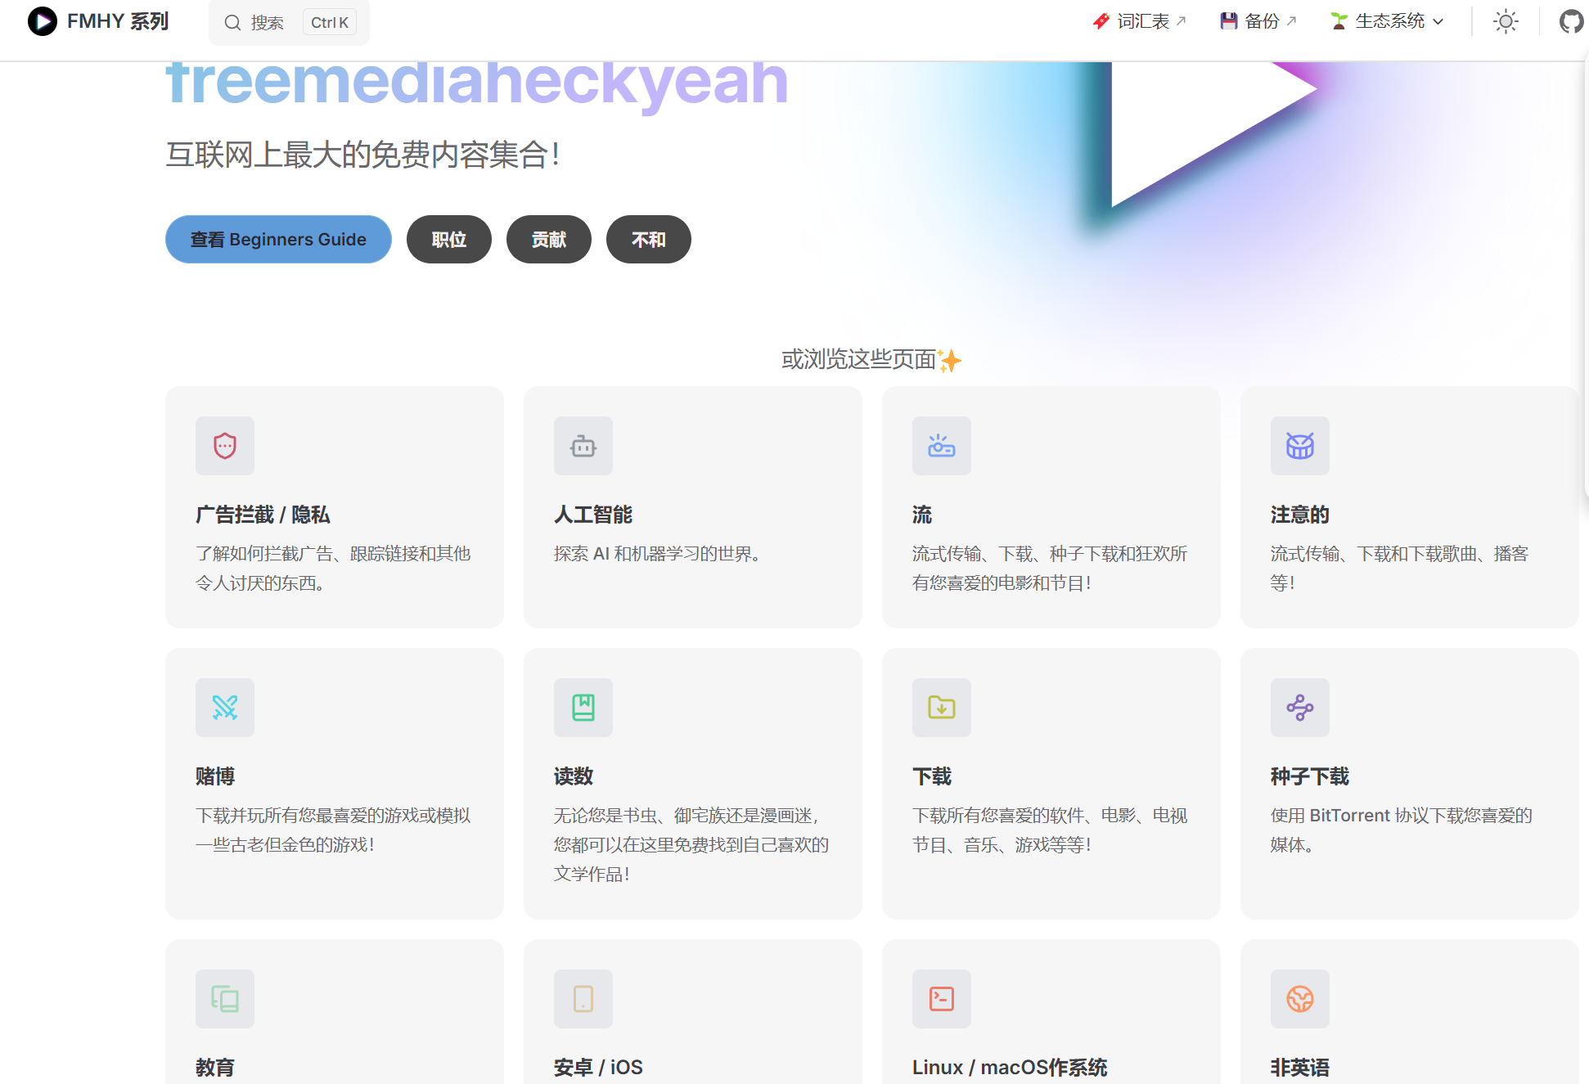Open the 流 card title

coord(922,515)
